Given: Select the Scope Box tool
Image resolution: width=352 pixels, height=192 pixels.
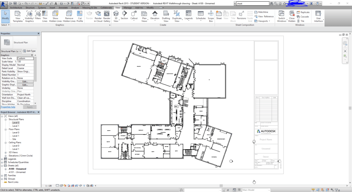Looking at the screenshot, I should click(x=211, y=16).
